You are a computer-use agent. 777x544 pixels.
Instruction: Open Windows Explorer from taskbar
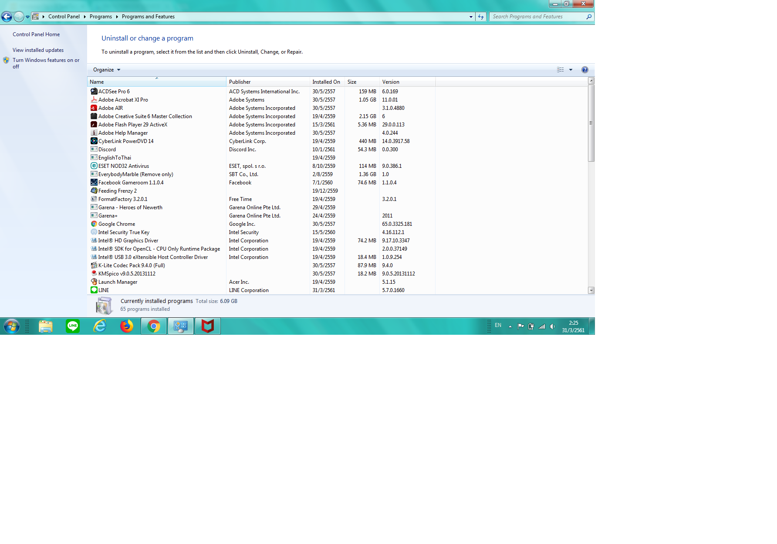46,326
